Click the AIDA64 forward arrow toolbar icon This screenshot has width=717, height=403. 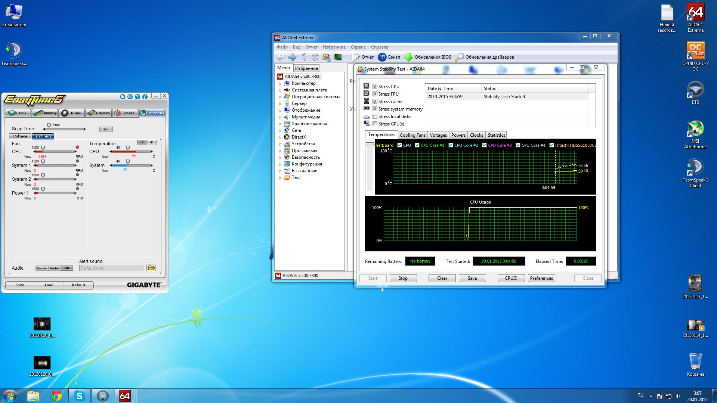[292, 57]
